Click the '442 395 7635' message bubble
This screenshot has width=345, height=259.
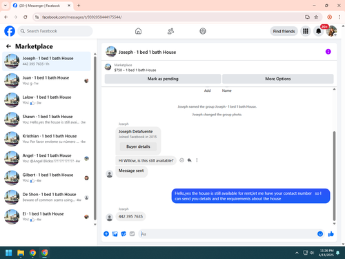pos(130,216)
